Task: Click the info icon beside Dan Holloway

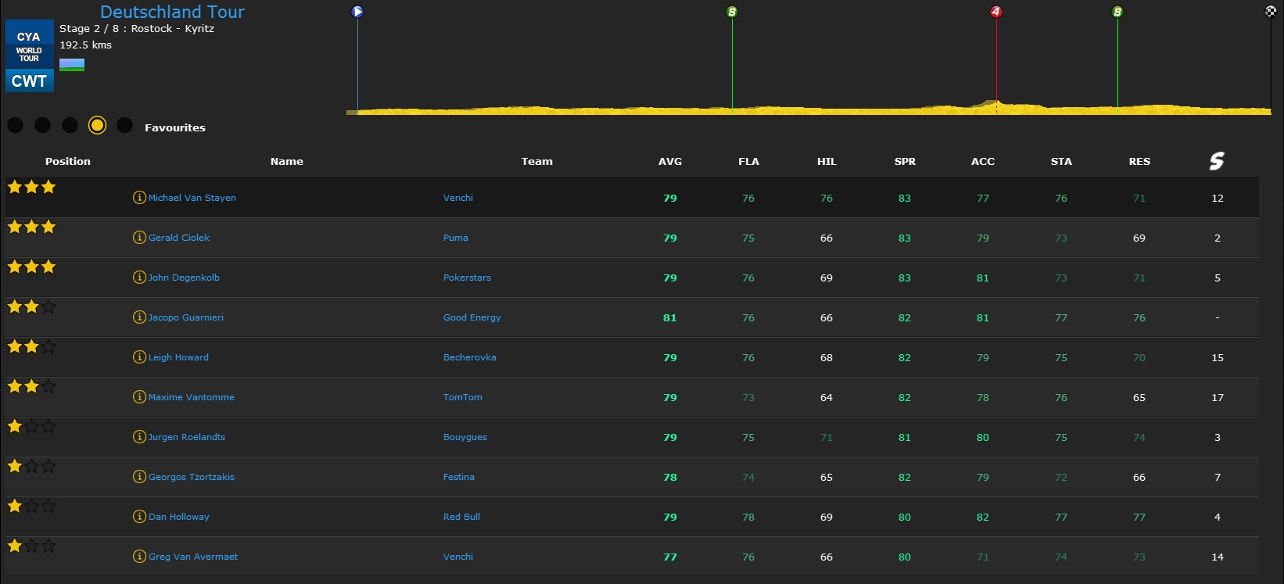Action: click(x=139, y=517)
